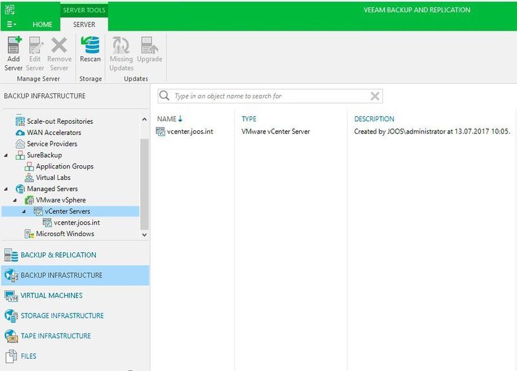Image resolution: width=517 pixels, height=371 pixels.
Task: Click the tree panel scrollbar thumb
Action: point(144,185)
